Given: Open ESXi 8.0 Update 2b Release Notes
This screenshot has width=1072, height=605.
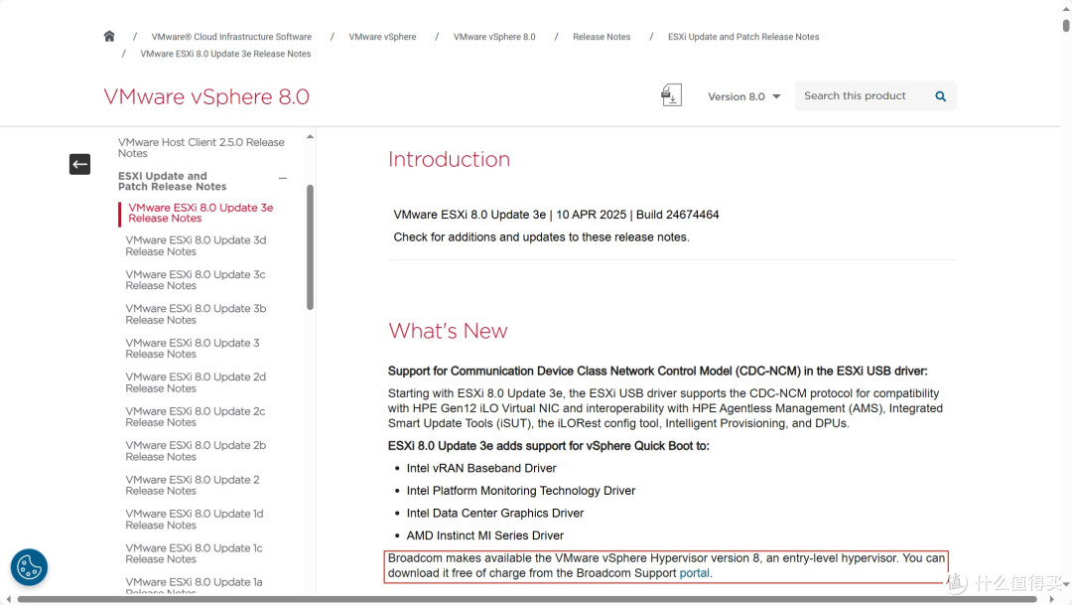Looking at the screenshot, I should 196,451.
